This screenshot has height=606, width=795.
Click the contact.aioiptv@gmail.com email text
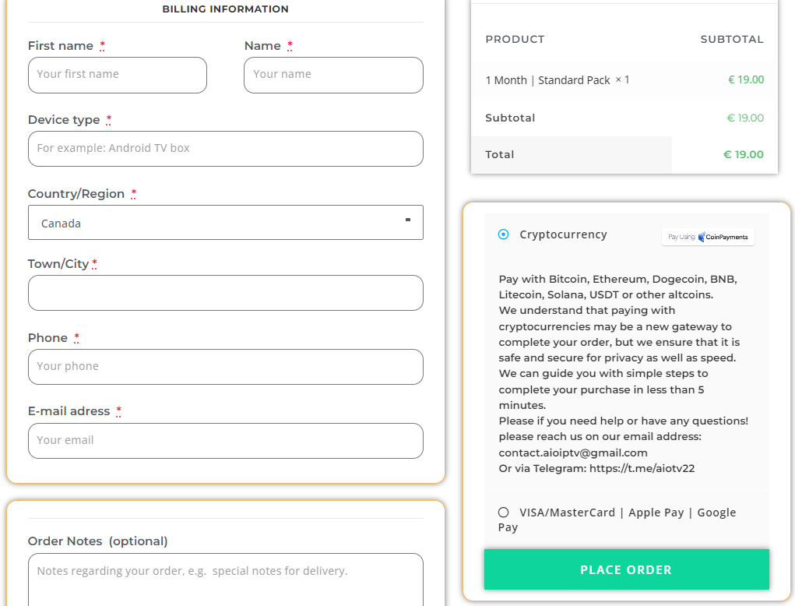click(x=573, y=453)
